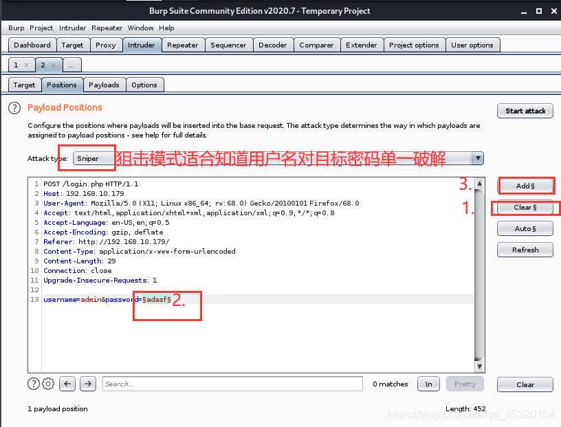Open the Repeater menu
This screenshot has width=561, height=427.
click(107, 28)
